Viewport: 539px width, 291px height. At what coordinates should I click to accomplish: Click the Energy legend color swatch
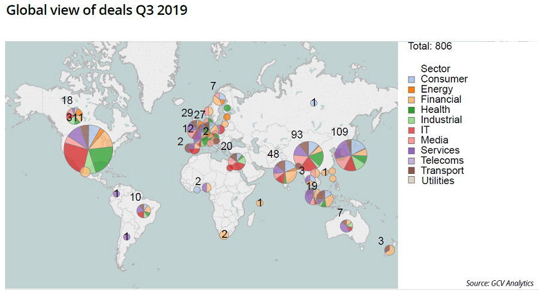(411, 90)
